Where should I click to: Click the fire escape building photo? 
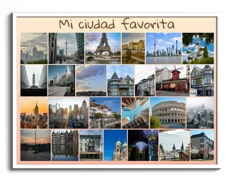(x=91, y=145)
